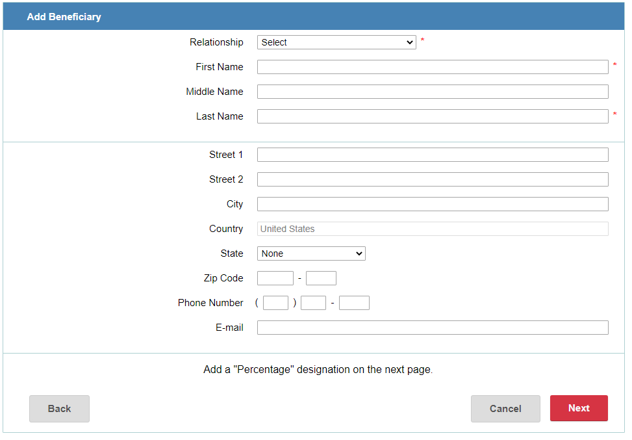Click into the Street 1 field

click(433, 155)
